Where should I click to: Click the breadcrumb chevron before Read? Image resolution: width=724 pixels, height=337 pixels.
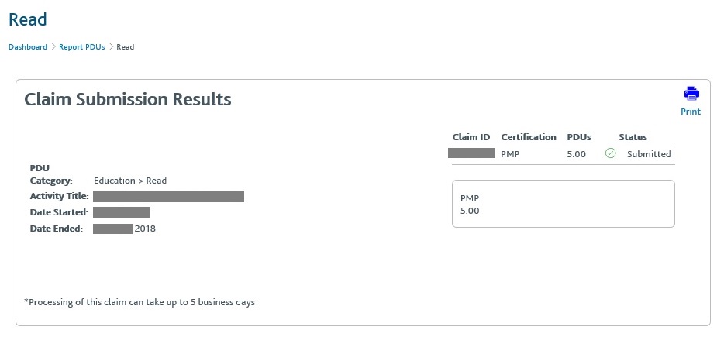111,47
